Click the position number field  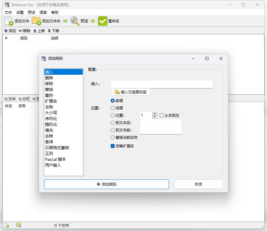point(146,115)
